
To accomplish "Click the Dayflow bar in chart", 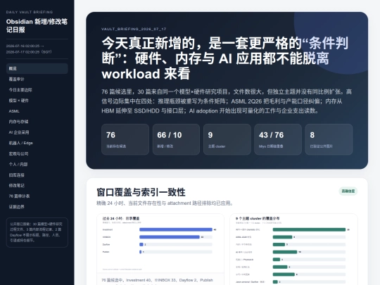I will click(141, 244).
